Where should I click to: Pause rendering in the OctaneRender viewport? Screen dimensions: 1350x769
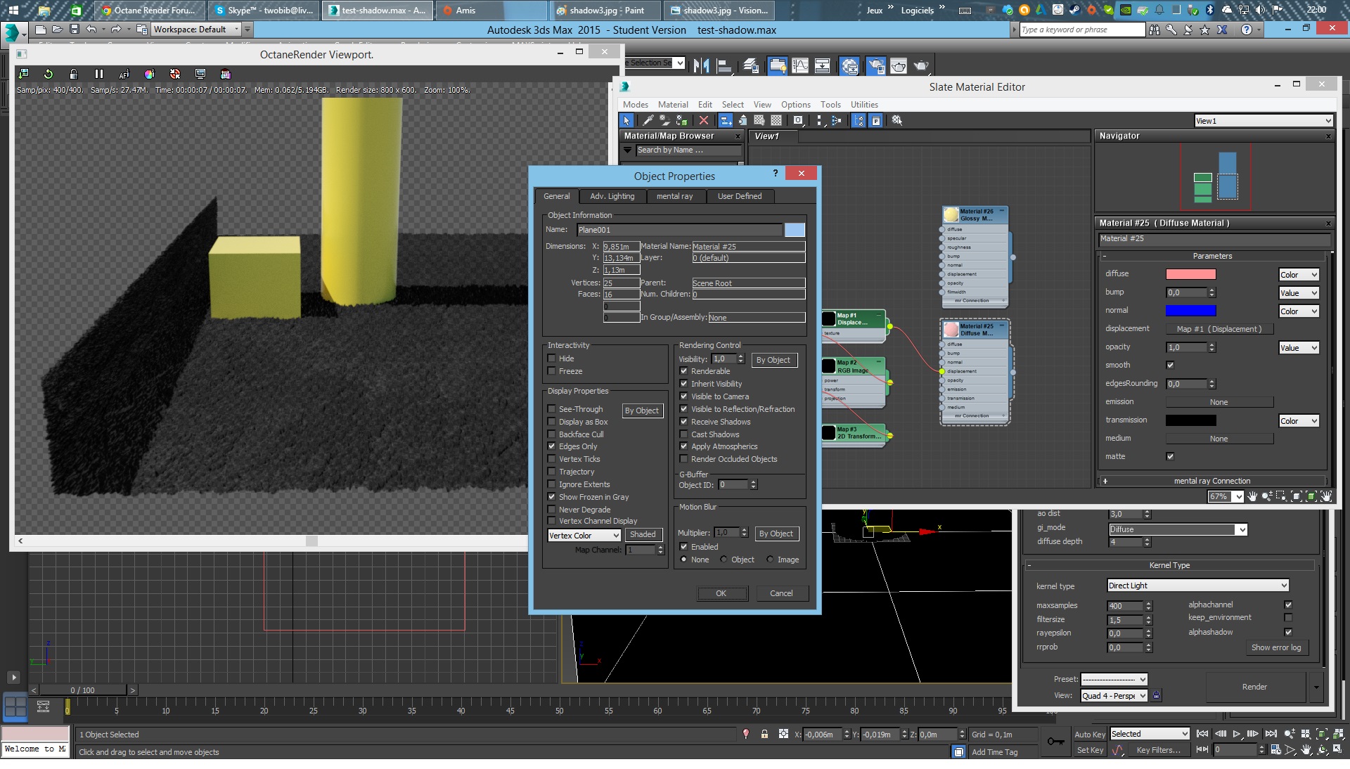coord(98,74)
